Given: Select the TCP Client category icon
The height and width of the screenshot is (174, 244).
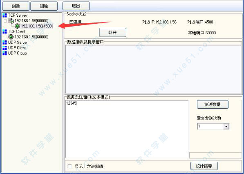Looking at the screenshot, I should point(4,31).
